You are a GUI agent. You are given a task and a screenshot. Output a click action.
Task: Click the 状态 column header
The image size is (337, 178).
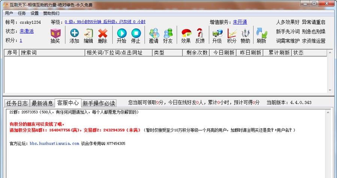pyautogui.click(x=309, y=53)
